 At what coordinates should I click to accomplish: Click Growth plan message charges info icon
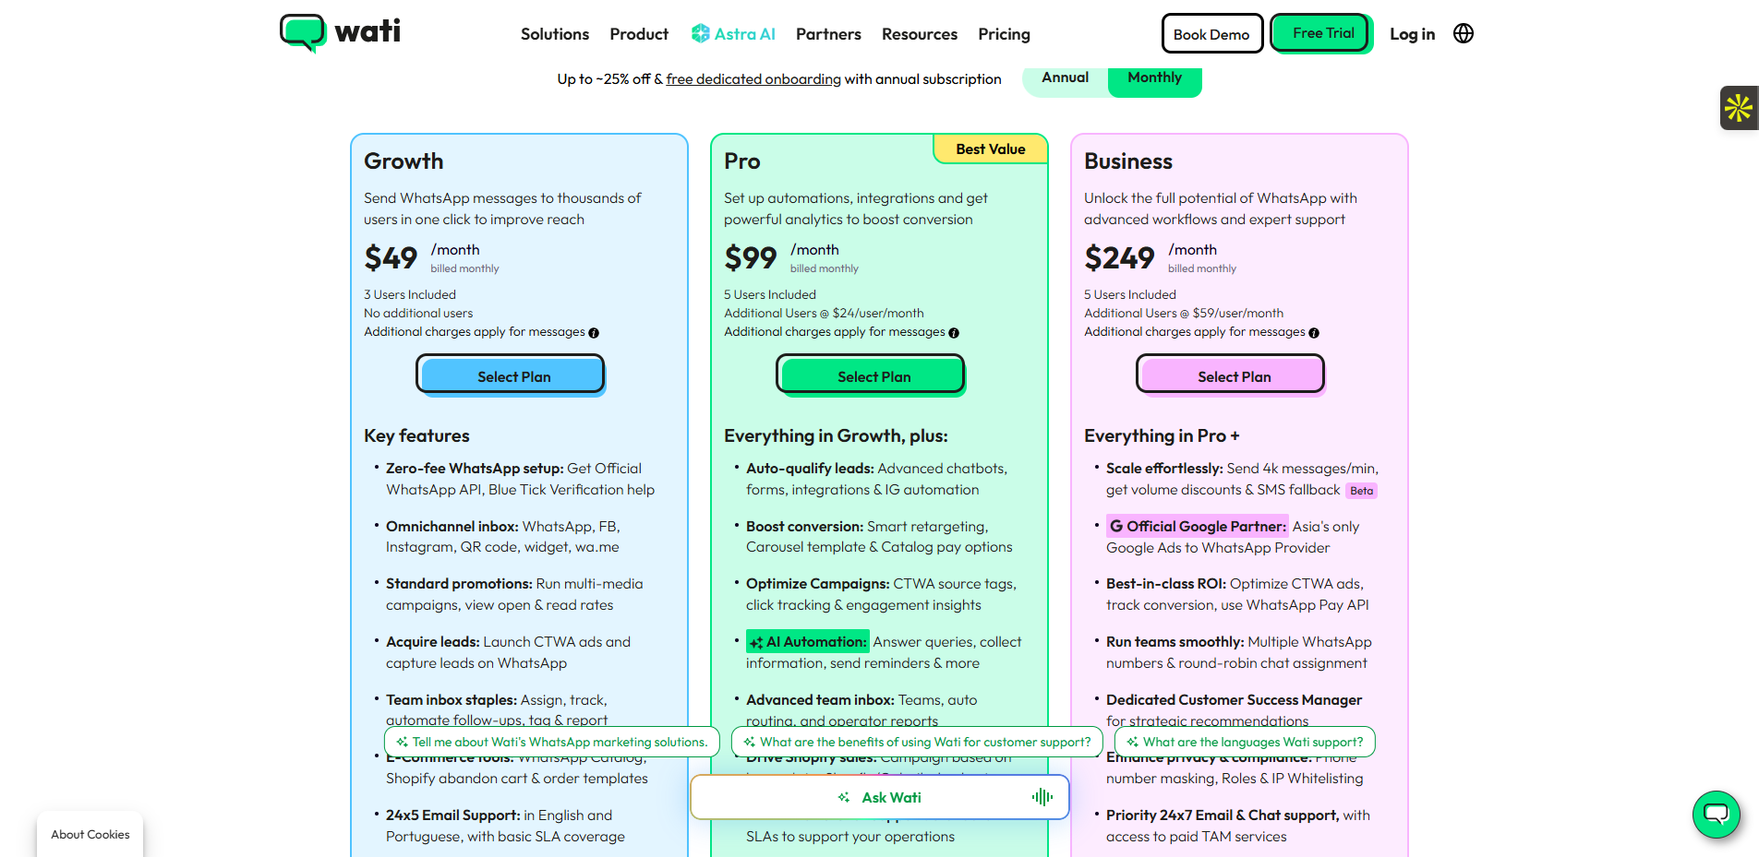[x=594, y=333]
